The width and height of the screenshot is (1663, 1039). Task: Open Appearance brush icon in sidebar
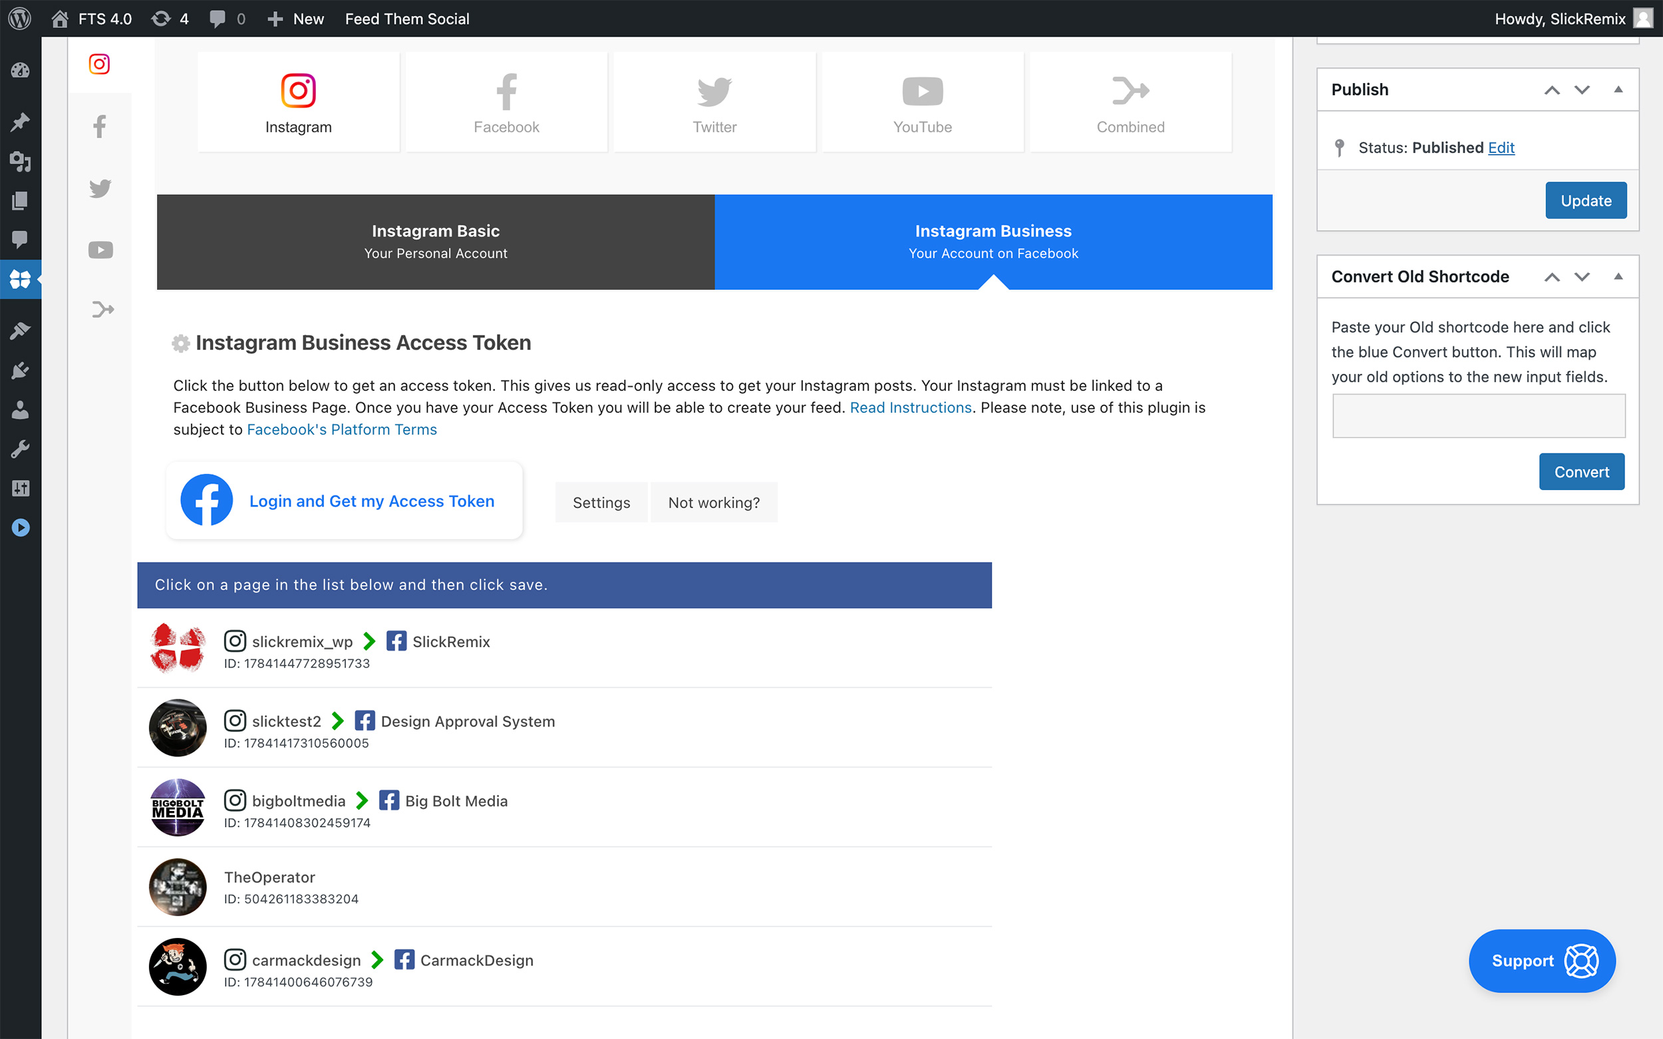[20, 330]
